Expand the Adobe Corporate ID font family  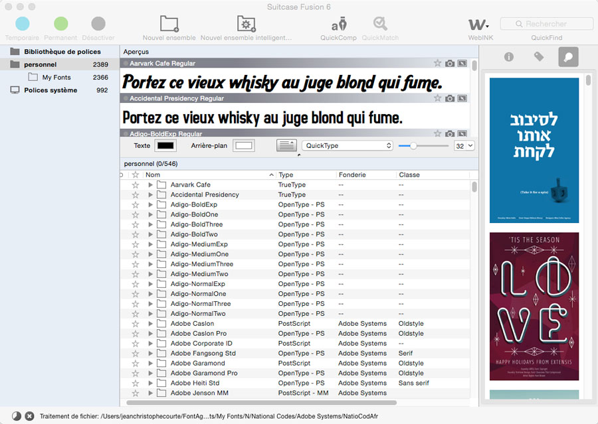click(x=150, y=343)
